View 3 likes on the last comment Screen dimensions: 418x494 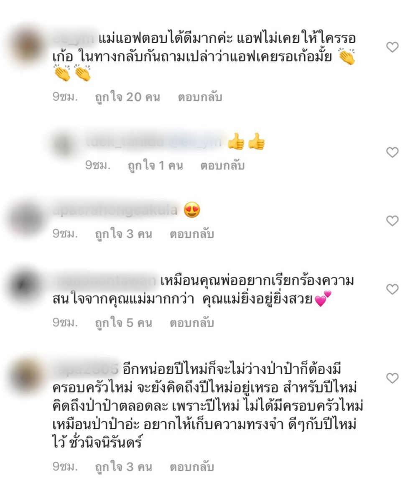123,466
